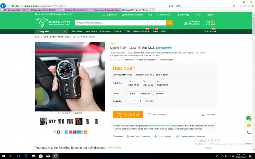This screenshot has width=255, height=159.
Task: Open Windows Start menu
Action: tap(3, 156)
